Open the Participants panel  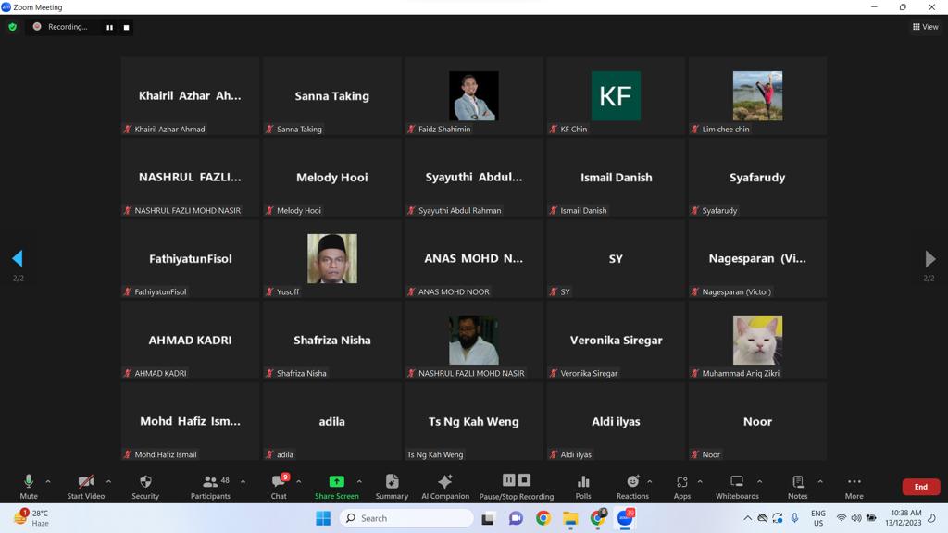pyautogui.click(x=211, y=482)
